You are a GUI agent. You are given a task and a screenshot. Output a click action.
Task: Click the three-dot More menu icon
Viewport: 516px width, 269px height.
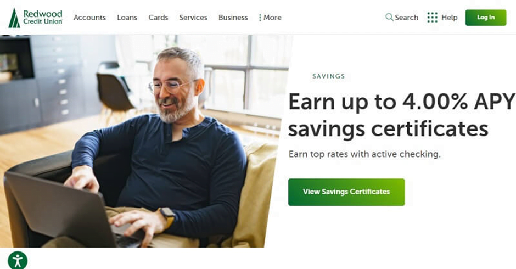tap(260, 18)
